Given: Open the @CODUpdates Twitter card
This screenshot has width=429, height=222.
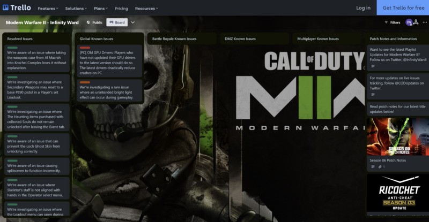Looking at the screenshot, I should (x=398, y=86).
